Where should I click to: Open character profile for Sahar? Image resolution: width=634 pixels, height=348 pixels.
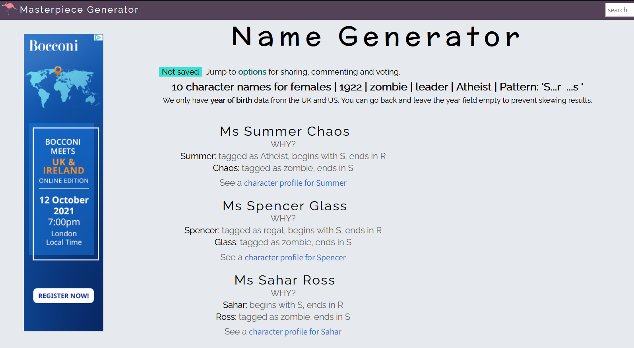tap(295, 332)
